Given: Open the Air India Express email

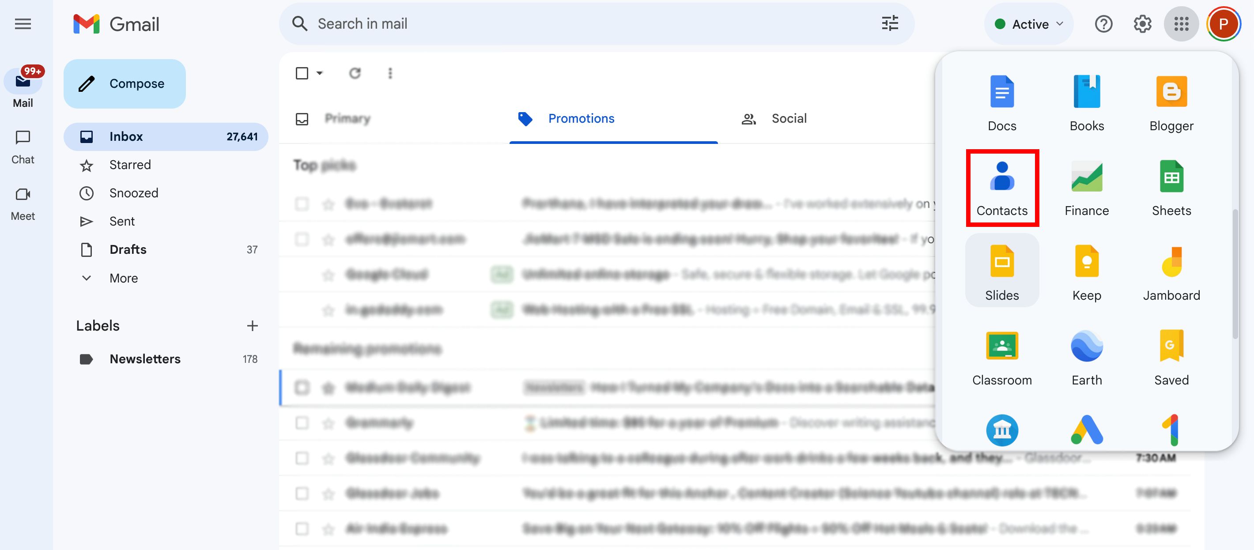Looking at the screenshot, I should tap(735, 528).
